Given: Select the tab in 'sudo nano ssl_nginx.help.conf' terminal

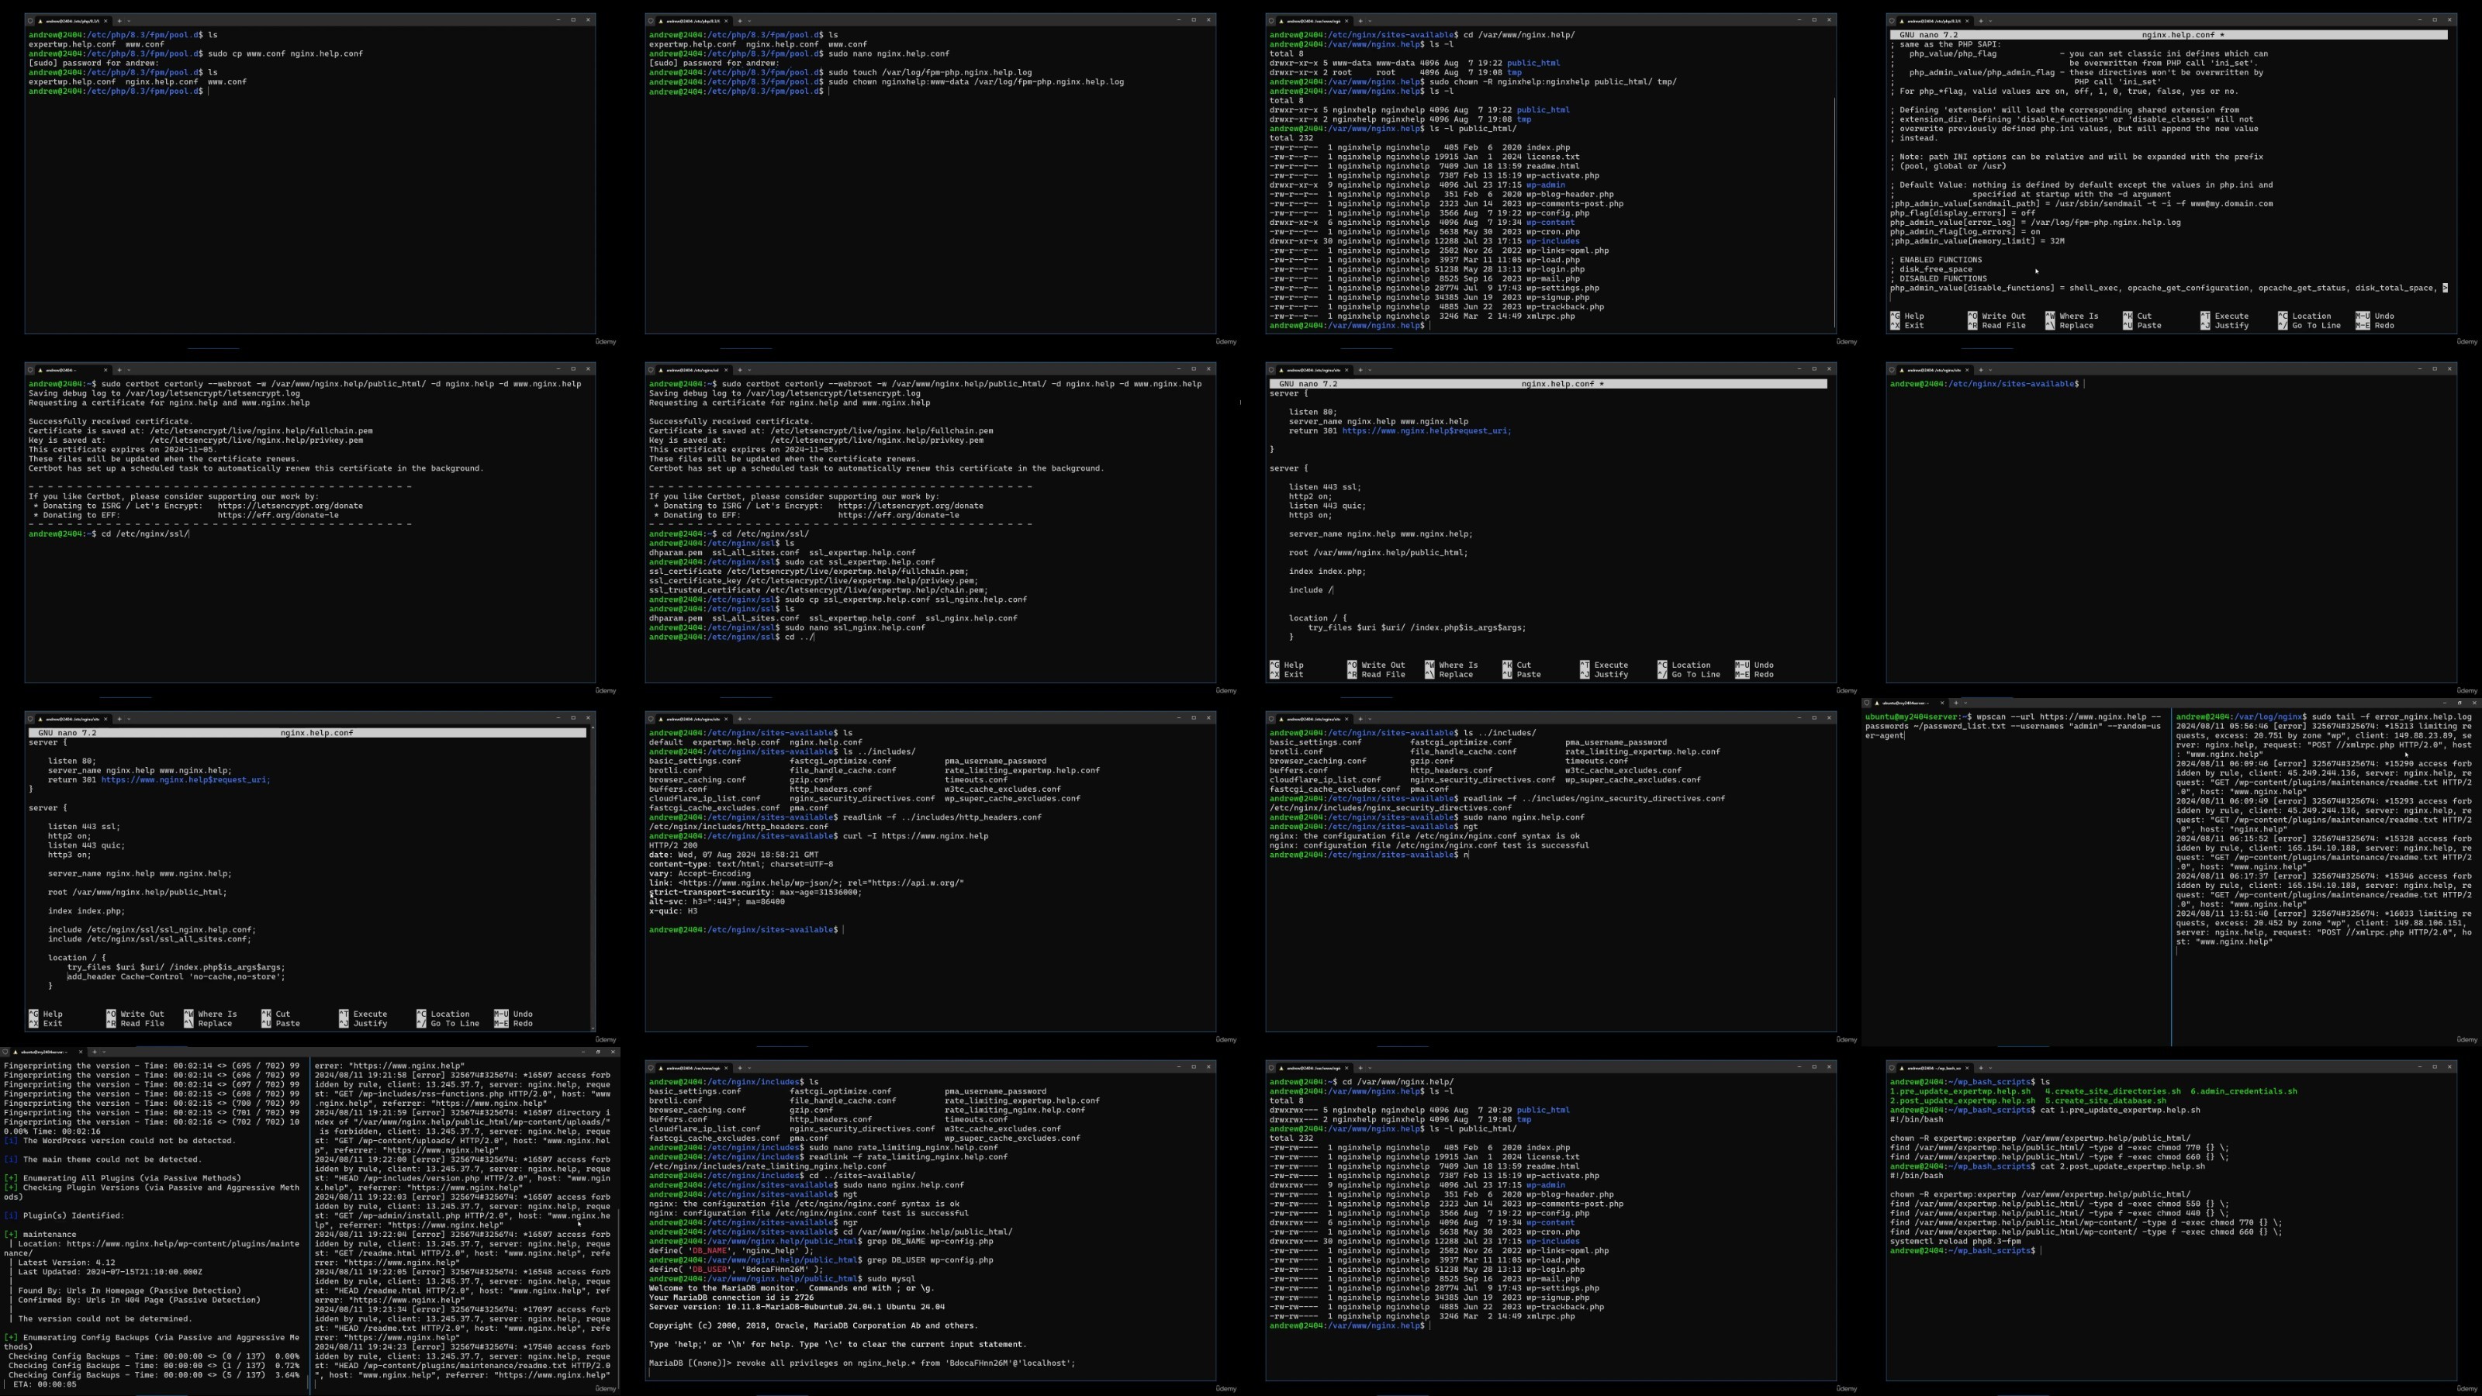Looking at the screenshot, I should coord(693,370).
